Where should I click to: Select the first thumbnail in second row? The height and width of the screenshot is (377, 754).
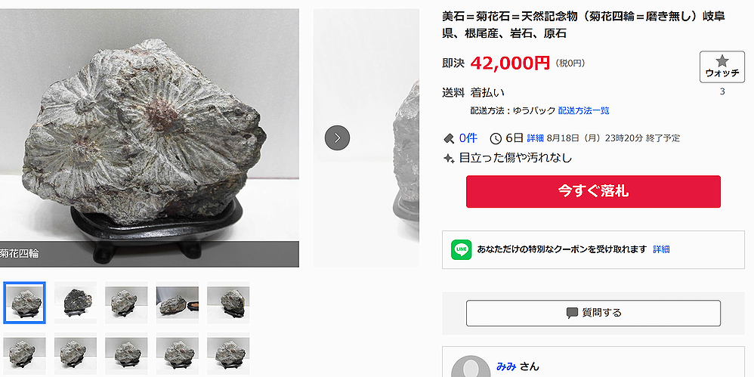[24, 354]
